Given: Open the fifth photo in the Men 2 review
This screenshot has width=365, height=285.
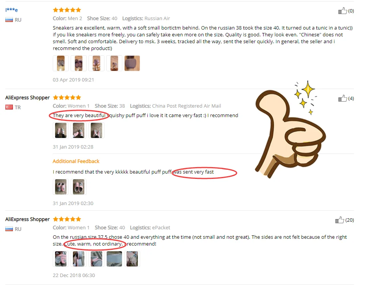Looking at the screenshot, I should click(x=132, y=63).
